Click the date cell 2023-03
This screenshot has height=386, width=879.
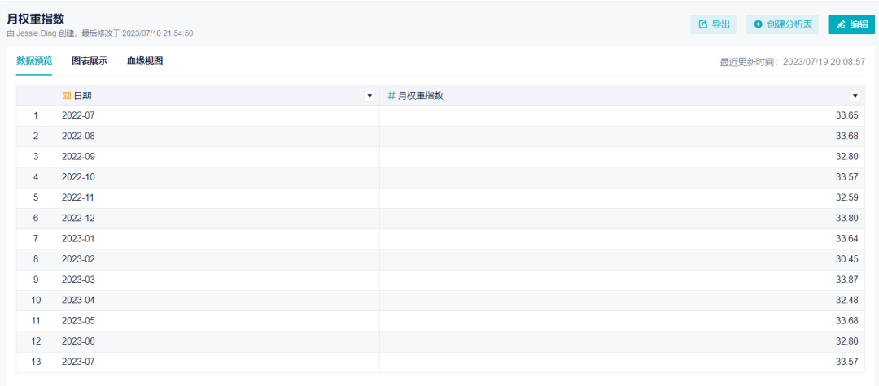pos(217,280)
